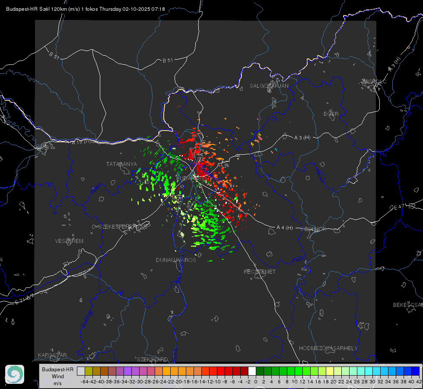Viewport: 423px width, 389px height.
Task: Click the deep blue last legend swatch
Action: pos(416,371)
